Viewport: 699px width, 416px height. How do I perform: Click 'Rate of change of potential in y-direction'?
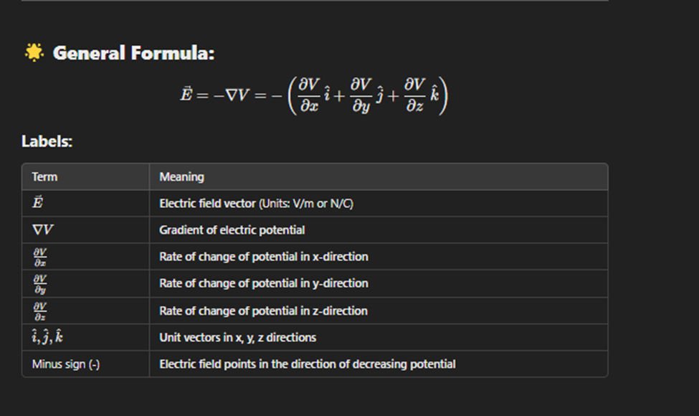(x=264, y=283)
